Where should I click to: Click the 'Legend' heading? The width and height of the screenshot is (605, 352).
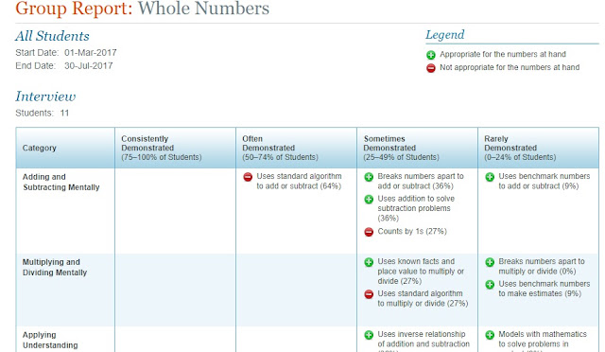445,35
